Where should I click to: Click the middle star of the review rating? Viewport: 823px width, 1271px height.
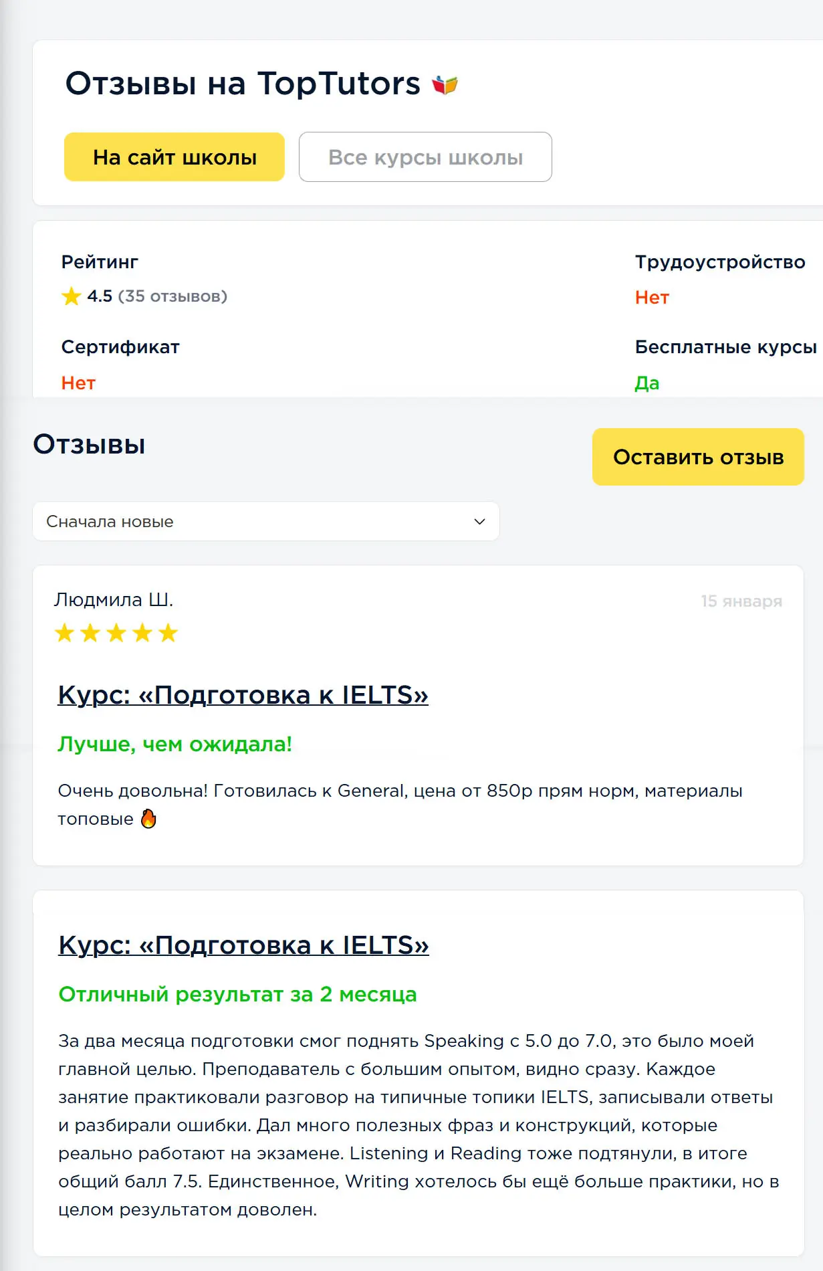click(x=116, y=631)
